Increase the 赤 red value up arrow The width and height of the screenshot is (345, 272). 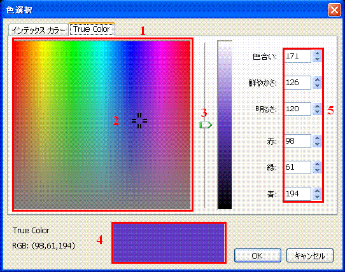[x=317, y=138]
